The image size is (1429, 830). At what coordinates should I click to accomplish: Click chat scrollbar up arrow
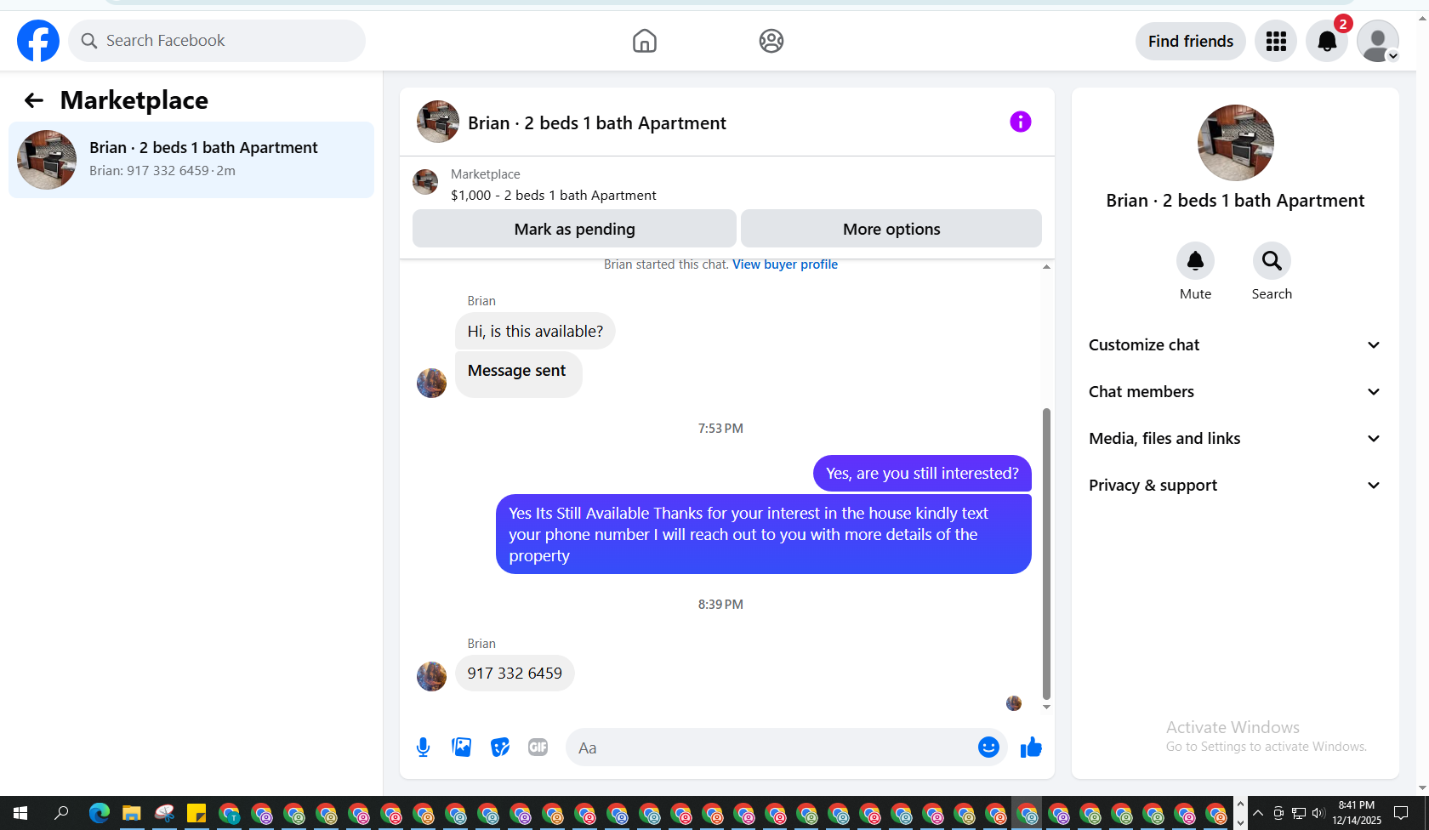click(x=1046, y=267)
